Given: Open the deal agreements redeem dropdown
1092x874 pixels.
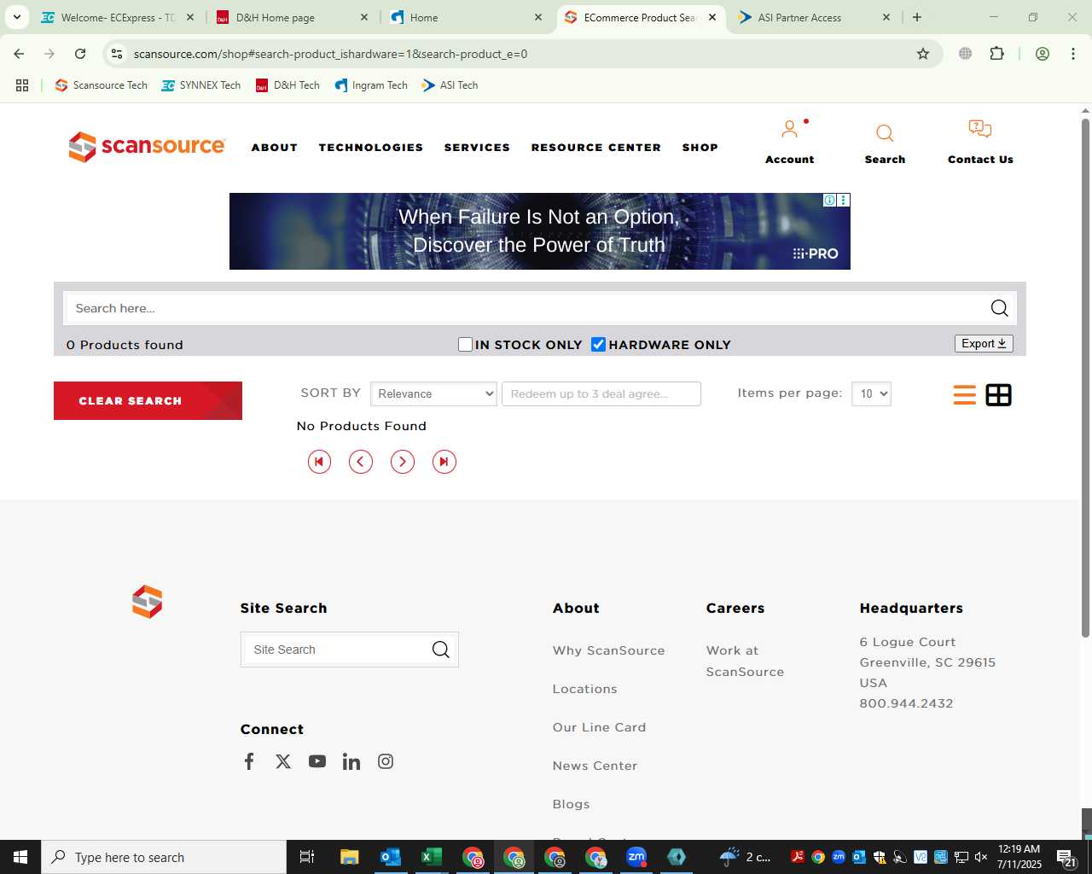Looking at the screenshot, I should click(601, 393).
